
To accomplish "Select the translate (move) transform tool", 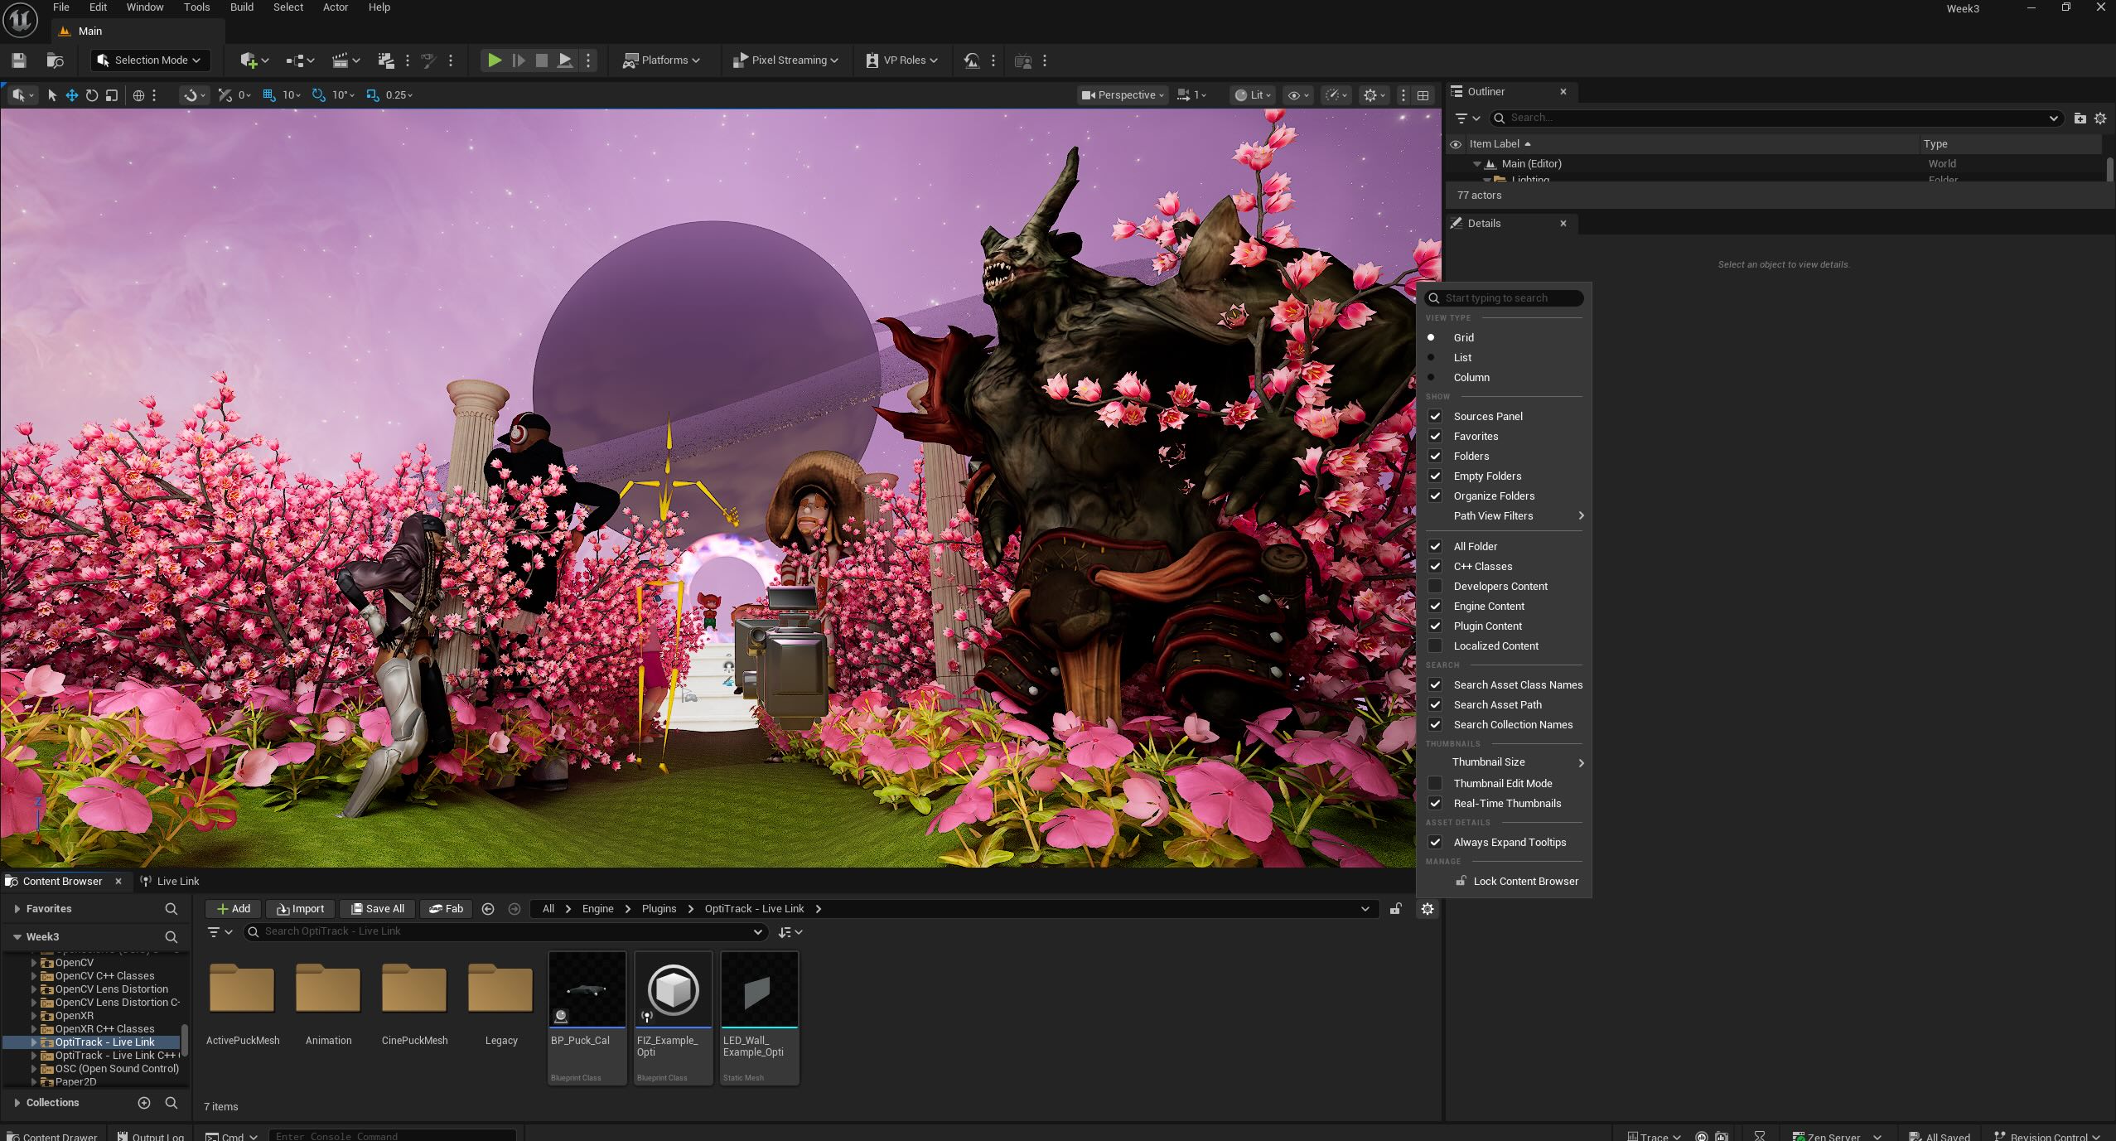I will 72,95.
